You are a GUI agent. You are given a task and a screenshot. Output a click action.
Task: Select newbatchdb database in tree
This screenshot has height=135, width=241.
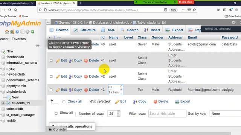(15, 74)
